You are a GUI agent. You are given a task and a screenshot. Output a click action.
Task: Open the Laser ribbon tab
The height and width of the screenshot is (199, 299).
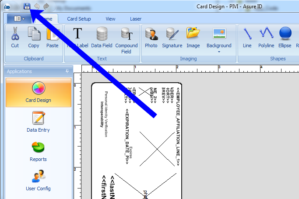point(136,19)
